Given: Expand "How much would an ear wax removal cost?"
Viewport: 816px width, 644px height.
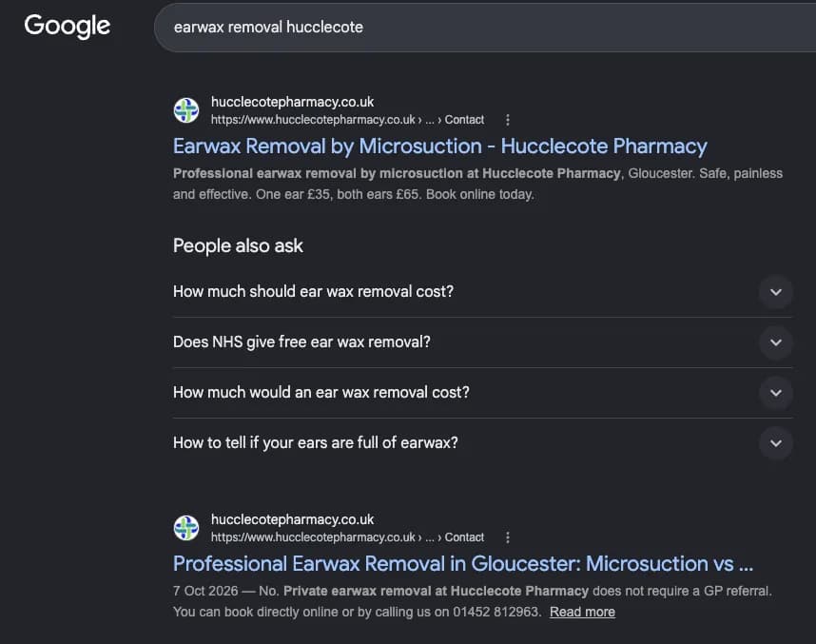Looking at the screenshot, I should pyautogui.click(x=482, y=393).
